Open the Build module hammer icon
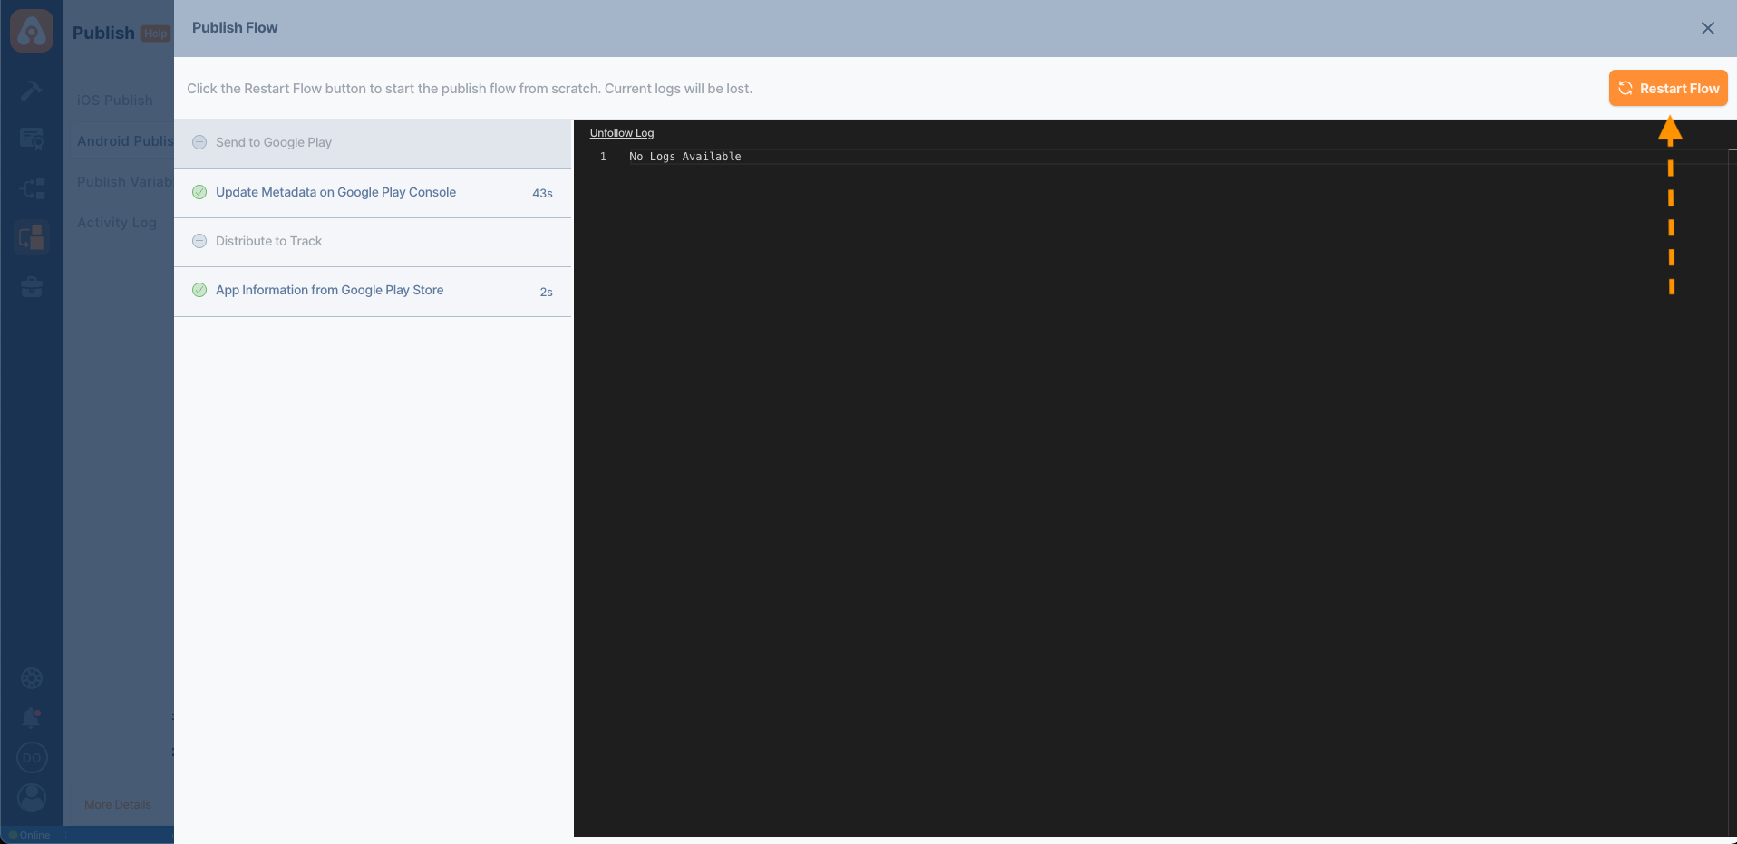 [x=32, y=91]
